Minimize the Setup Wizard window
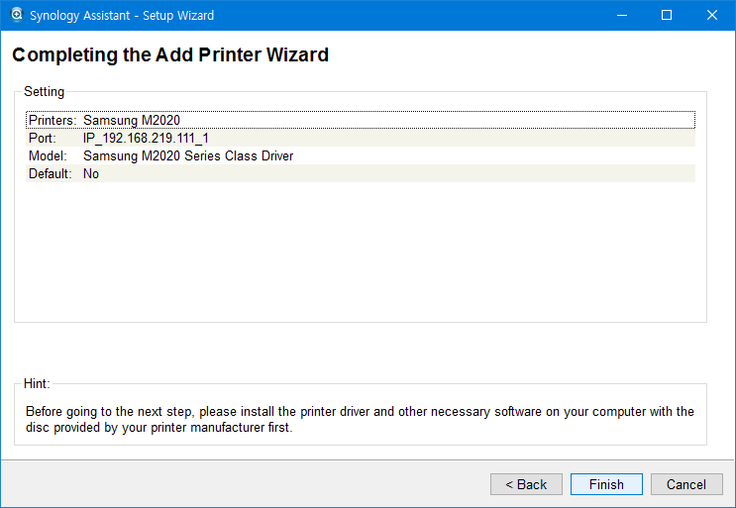The image size is (736, 508). [621, 15]
